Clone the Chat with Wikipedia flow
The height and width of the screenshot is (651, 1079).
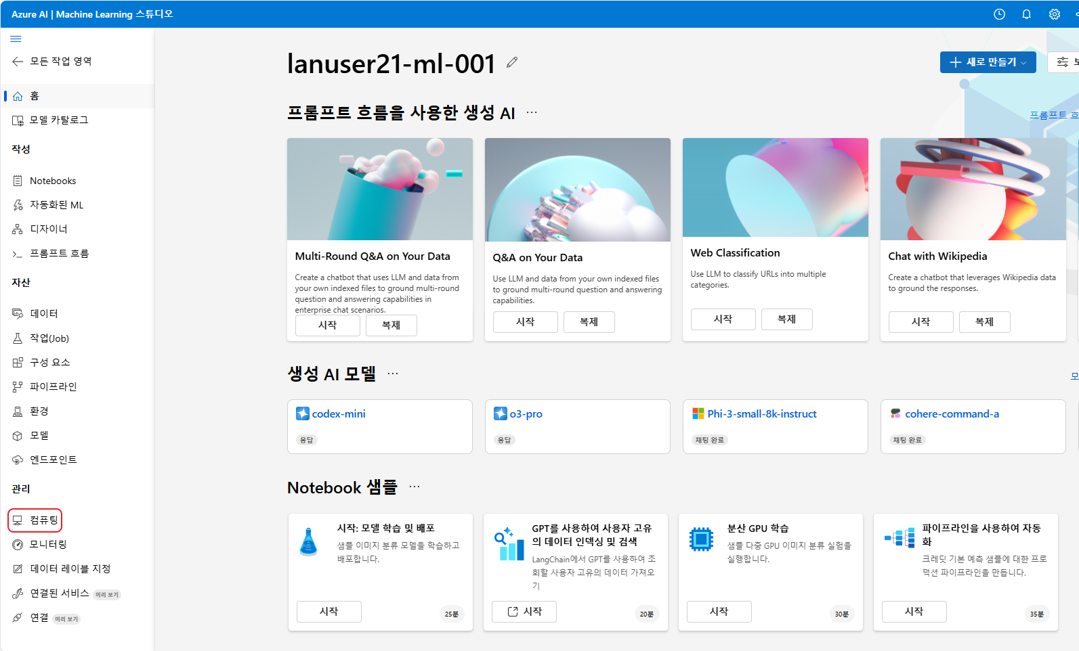pyautogui.click(x=985, y=322)
